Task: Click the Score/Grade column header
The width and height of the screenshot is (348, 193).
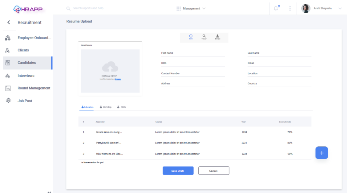Action: click(285, 122)
